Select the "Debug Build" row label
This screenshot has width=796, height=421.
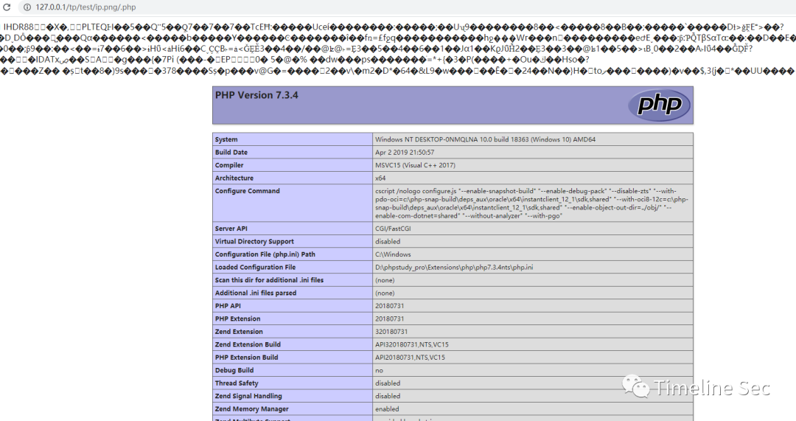pyautogui.click(x=234, y=370)
